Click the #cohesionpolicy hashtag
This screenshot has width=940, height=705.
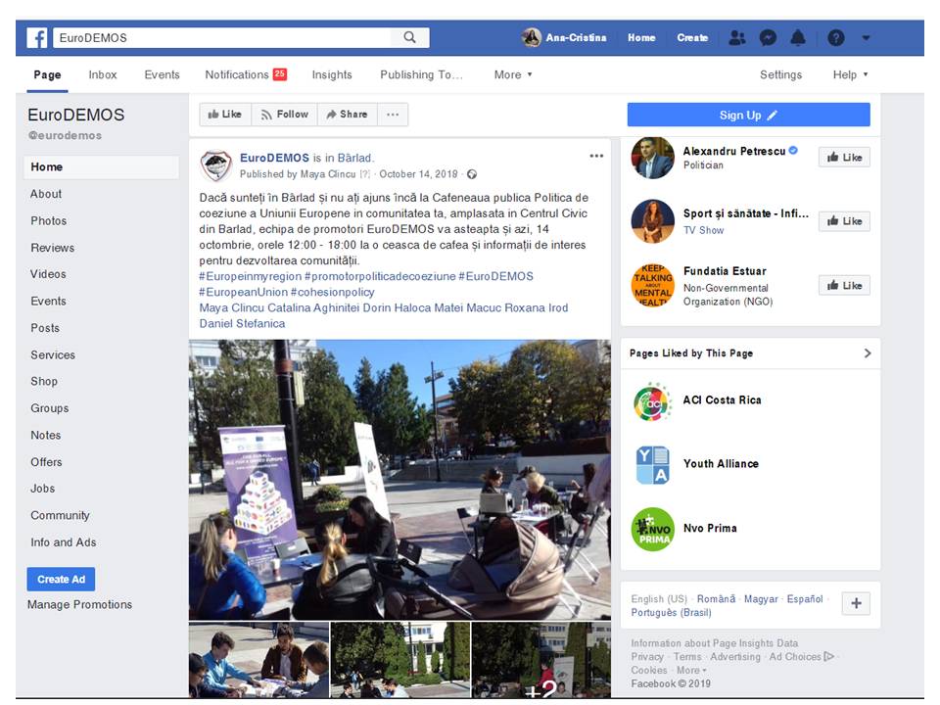pyautogui.click(x=333, y=292)
